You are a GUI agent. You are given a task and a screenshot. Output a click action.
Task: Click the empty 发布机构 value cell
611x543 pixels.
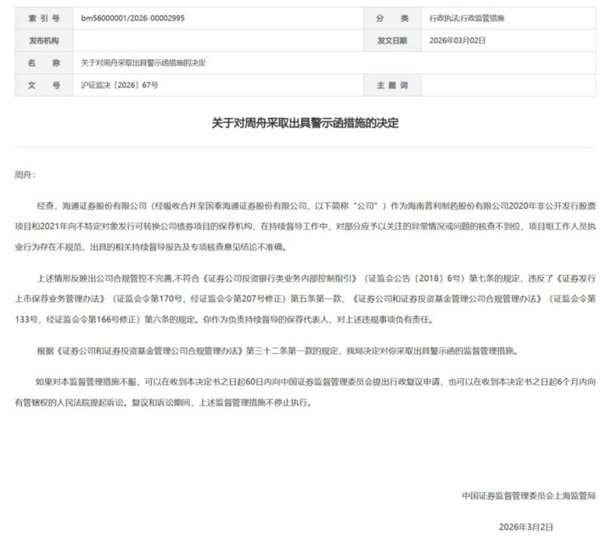click(218, 41)
